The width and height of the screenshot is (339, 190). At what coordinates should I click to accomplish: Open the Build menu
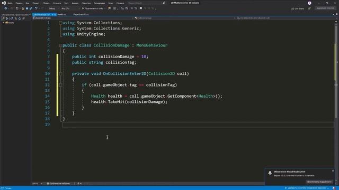[x=46, y=3]
